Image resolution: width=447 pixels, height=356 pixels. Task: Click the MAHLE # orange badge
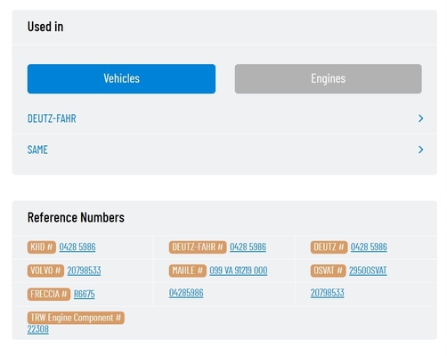click(188, 271)
